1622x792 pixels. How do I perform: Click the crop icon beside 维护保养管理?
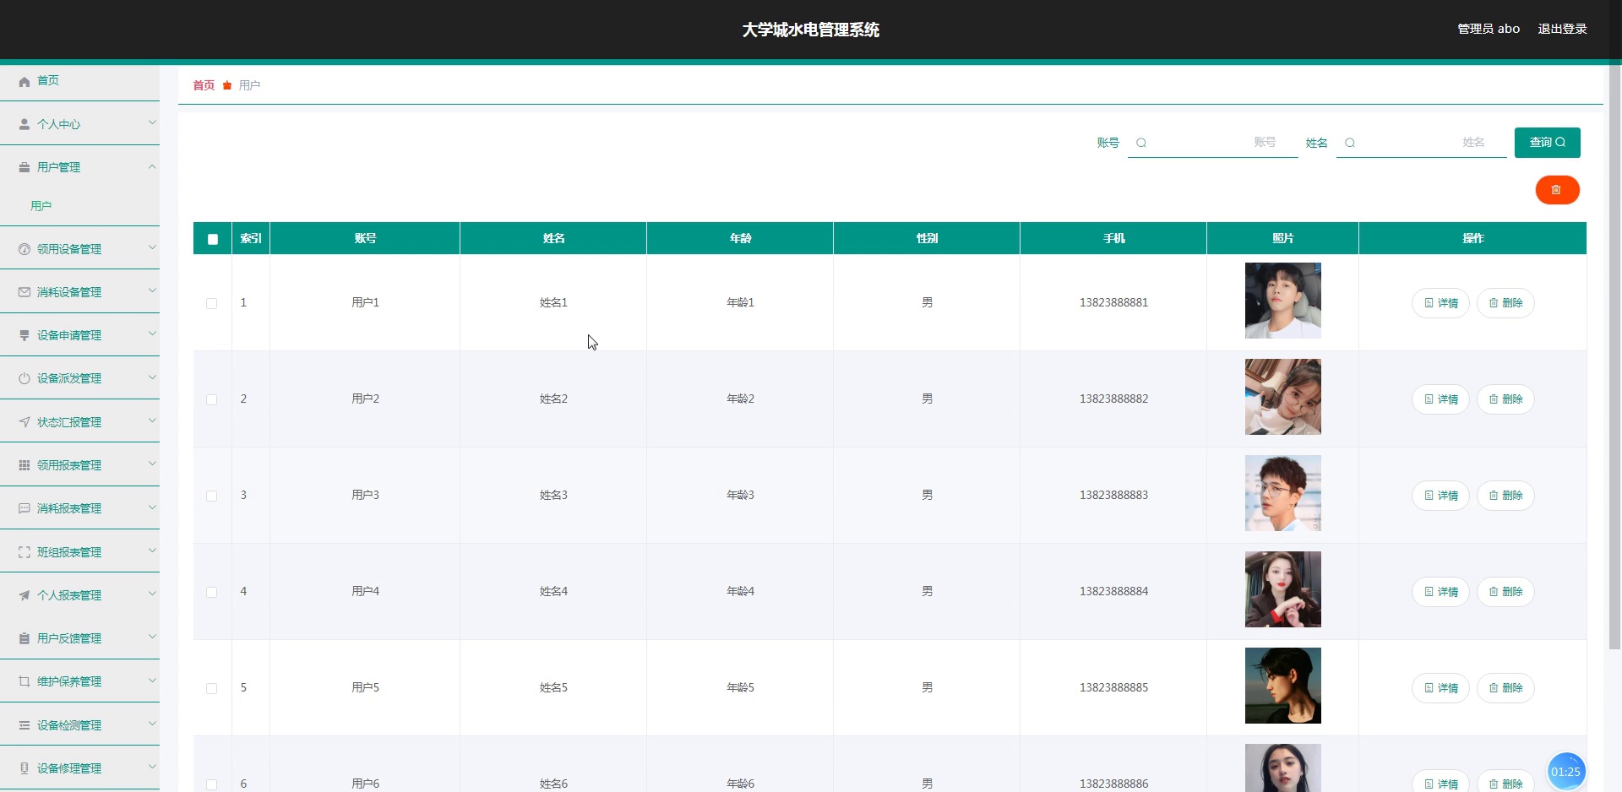(x=24, y=681)
